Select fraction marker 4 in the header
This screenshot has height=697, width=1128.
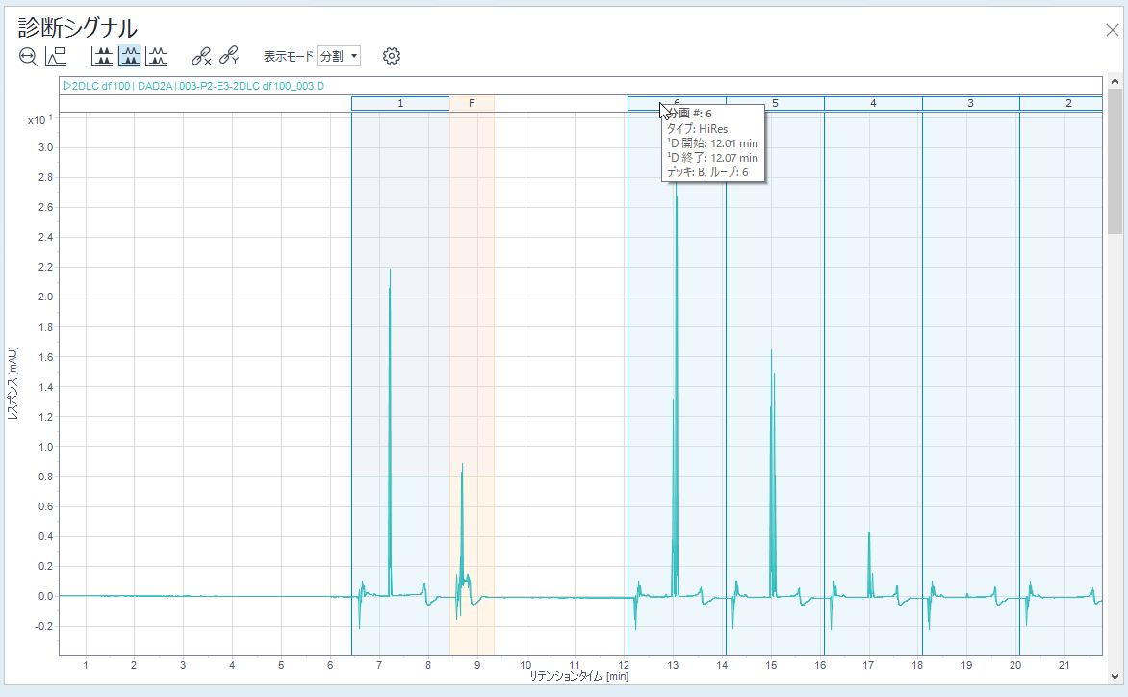pyautogui.click(x=873, y=104)
